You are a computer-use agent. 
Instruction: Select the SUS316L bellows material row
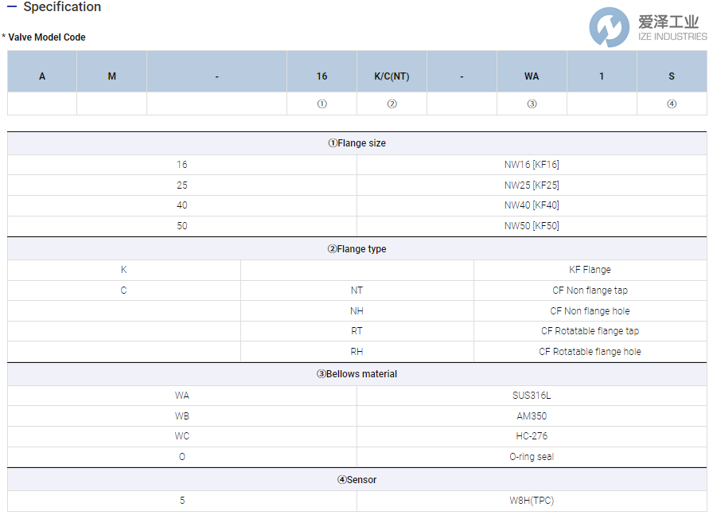coord(532,395)
